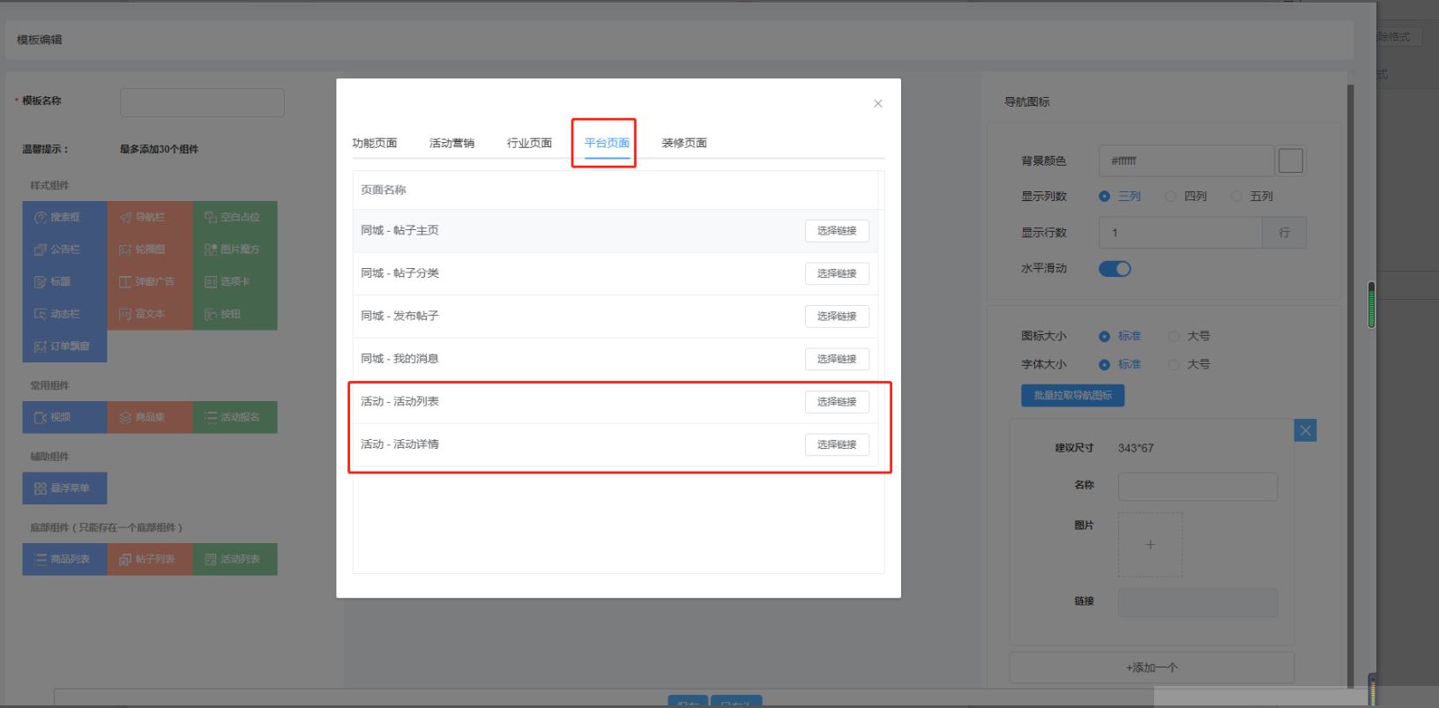Viewport: 1439px width, 708px height.
Task: Click the 活动 - 活动详情 row text
Action: pos(399,443)
